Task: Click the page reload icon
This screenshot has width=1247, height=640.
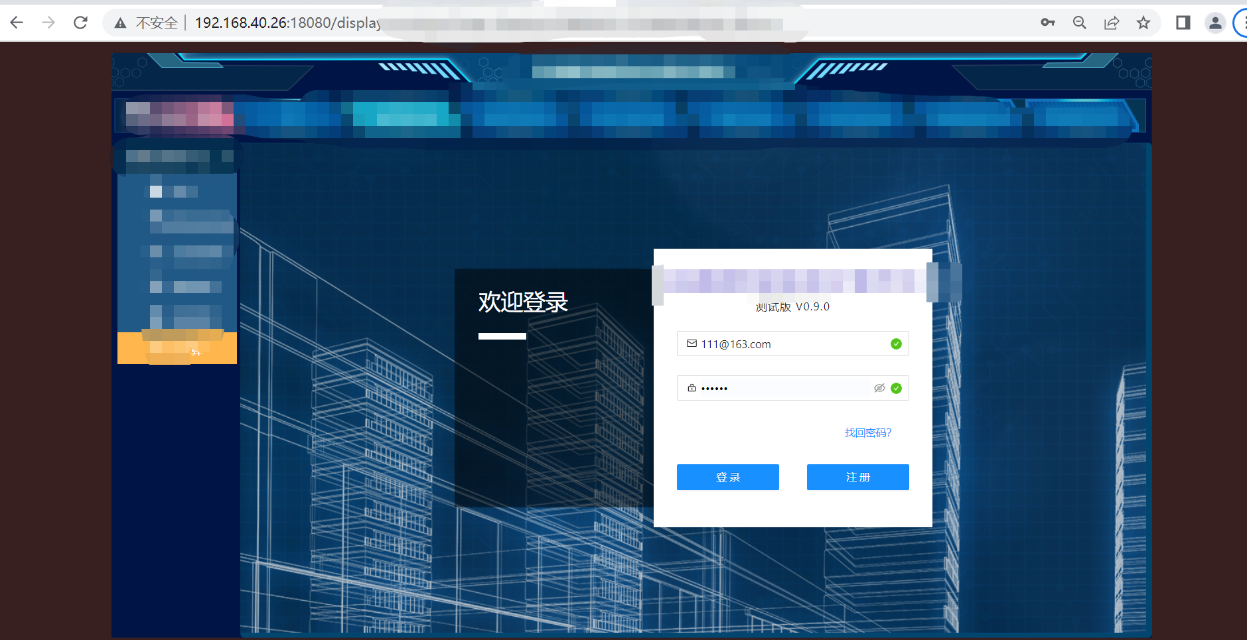Action: (x=80, y=22)
